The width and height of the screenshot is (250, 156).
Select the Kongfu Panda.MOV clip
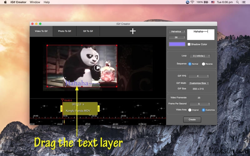(80, 109)
